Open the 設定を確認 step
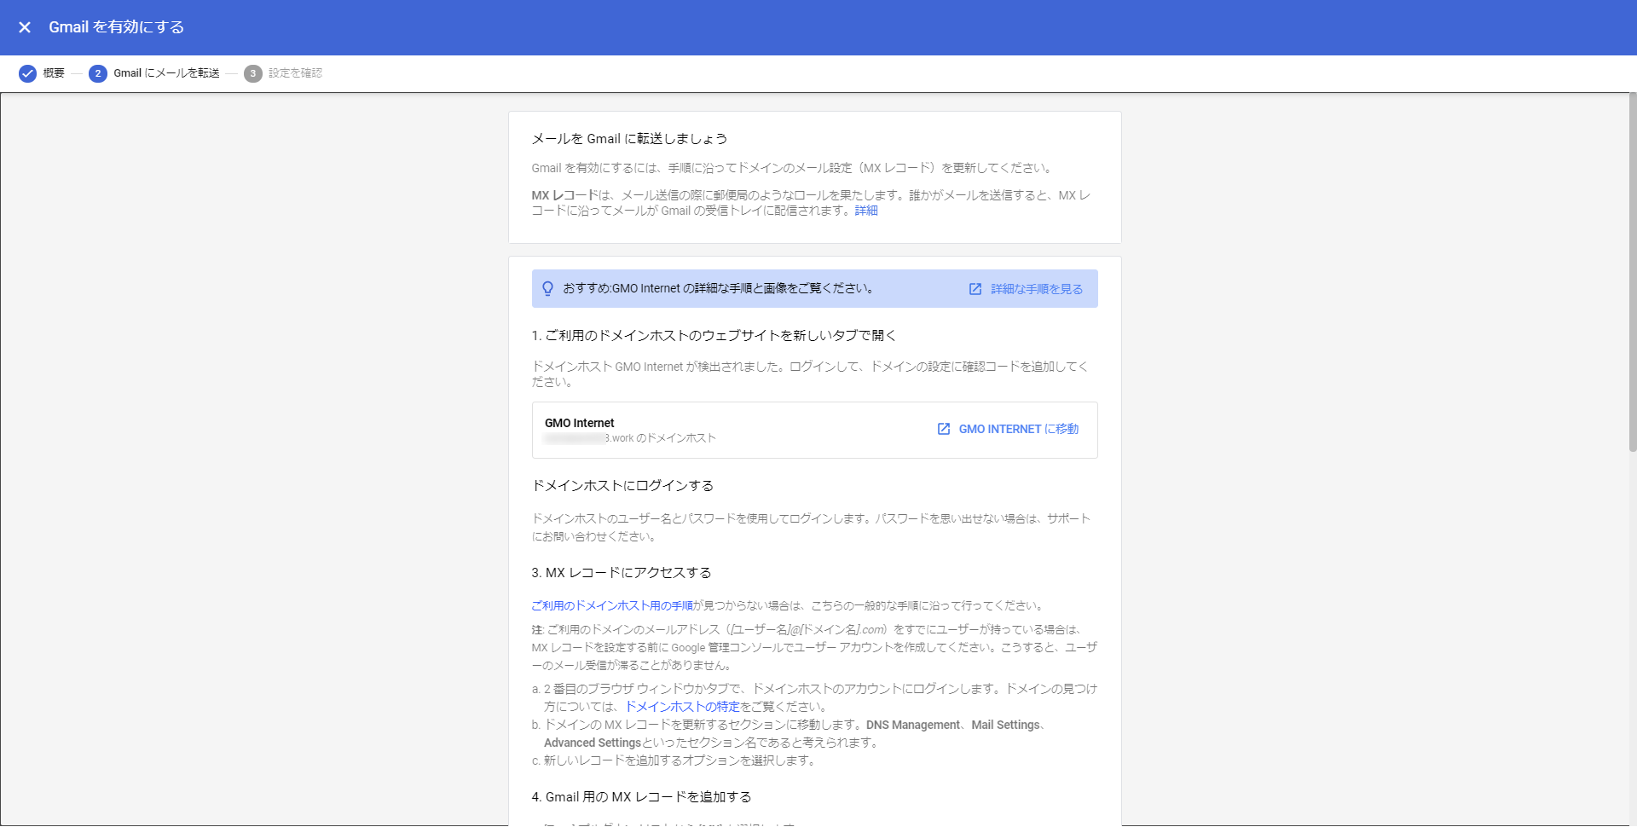The height and width of the screenshot is (827, 1637). click(294, 73)
